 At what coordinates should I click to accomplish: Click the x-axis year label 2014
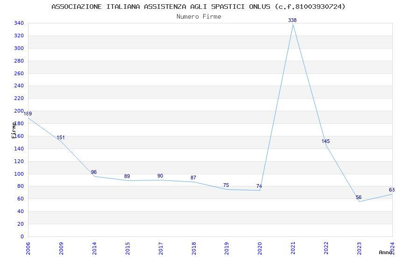click(94, 249)
